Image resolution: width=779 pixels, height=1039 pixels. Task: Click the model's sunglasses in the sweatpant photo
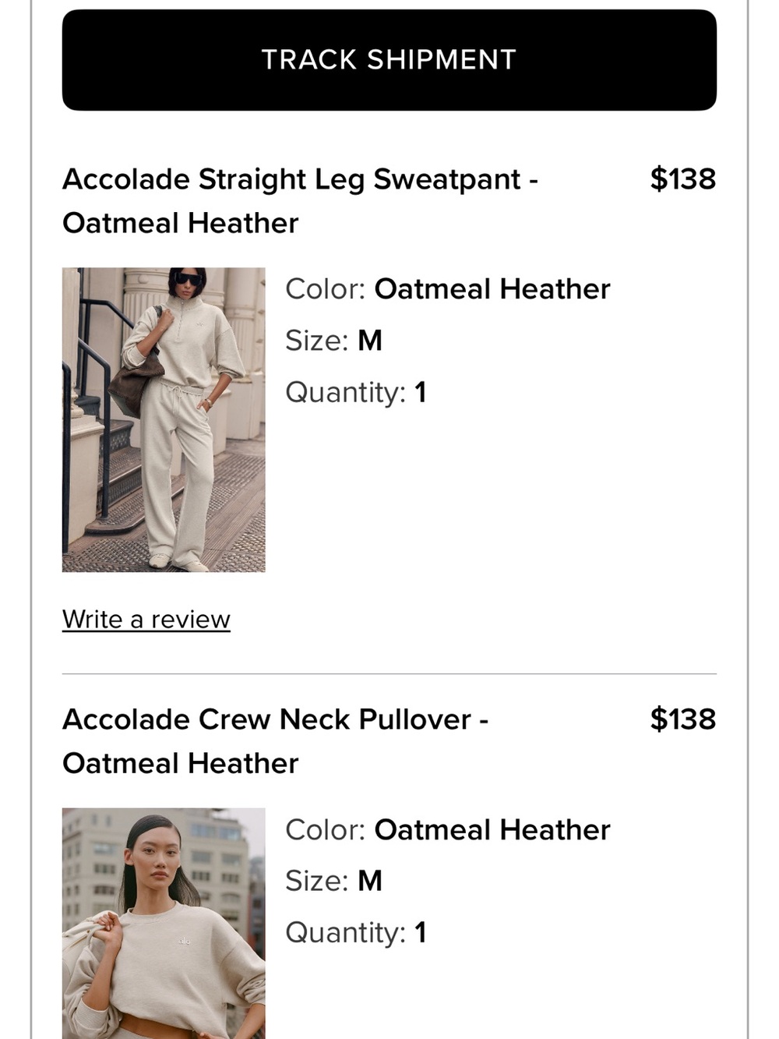coord(187,279)
